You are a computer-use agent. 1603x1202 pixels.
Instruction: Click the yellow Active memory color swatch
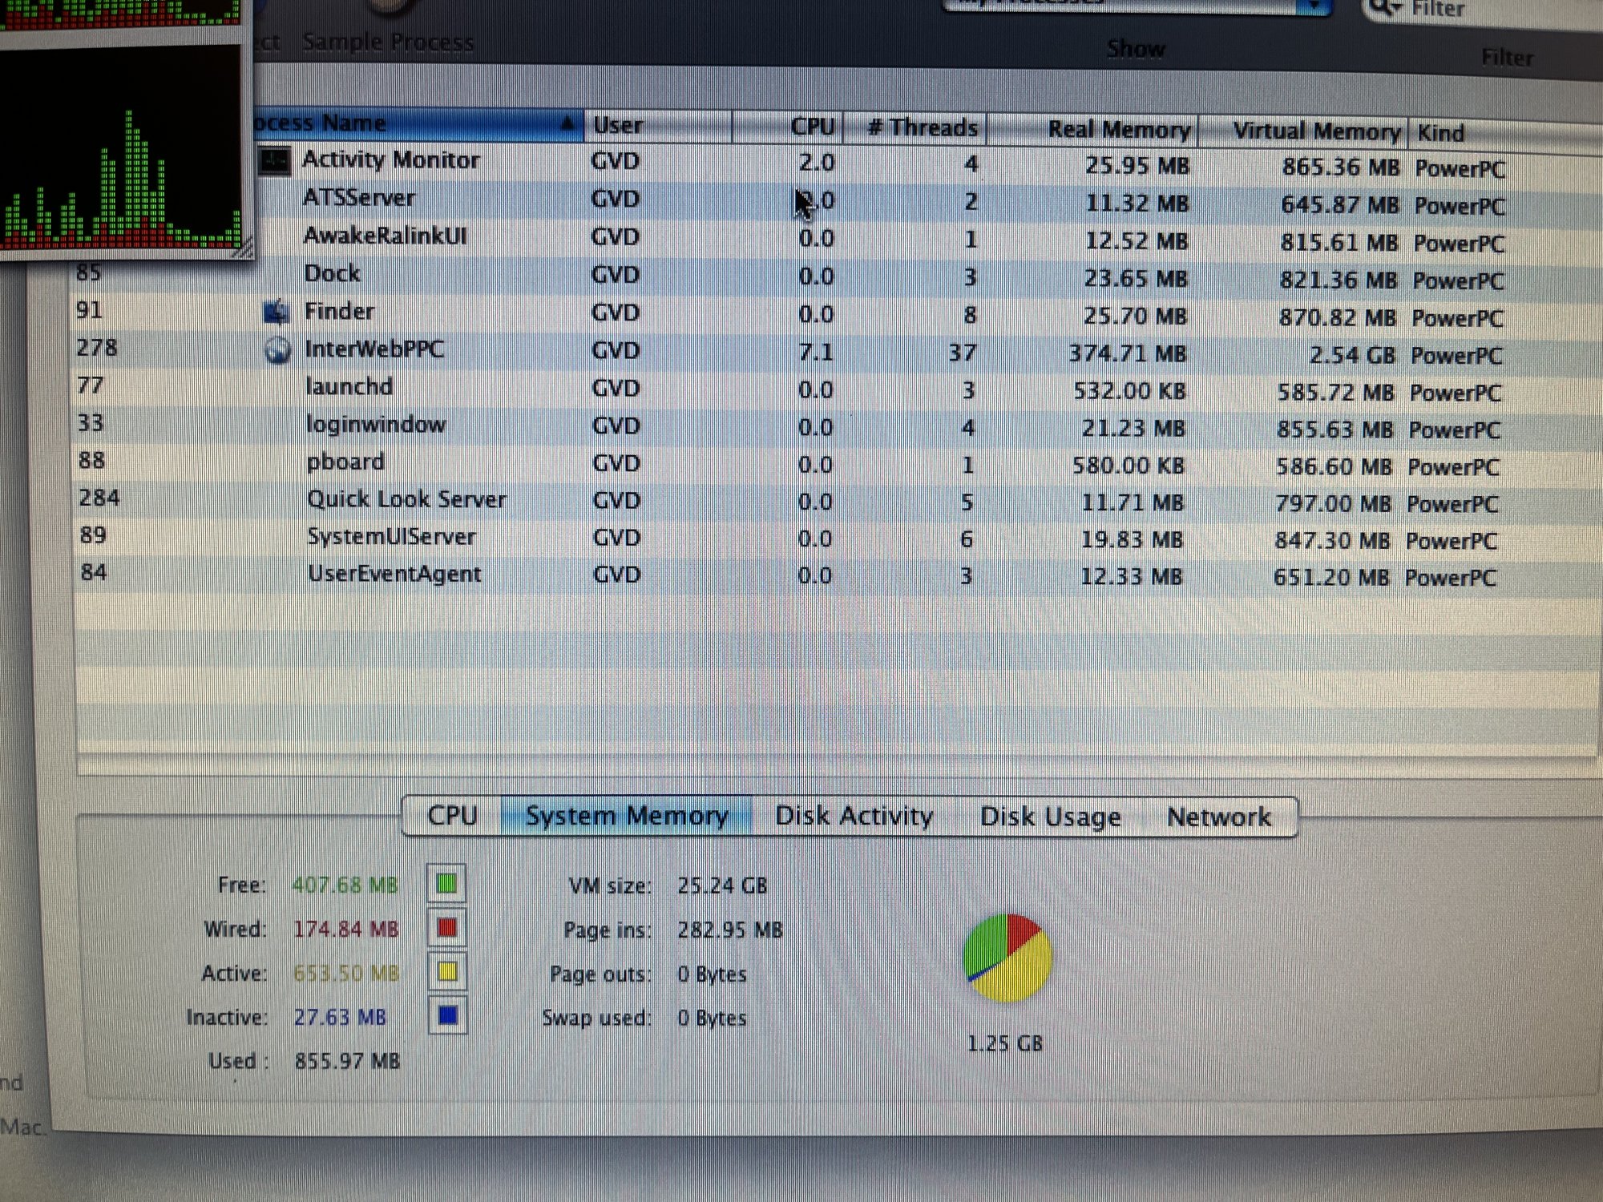coord(447,972)
